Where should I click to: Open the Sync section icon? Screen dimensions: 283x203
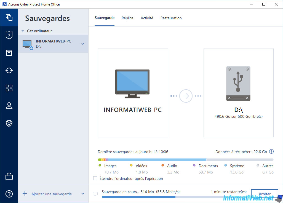pos(9,70)
